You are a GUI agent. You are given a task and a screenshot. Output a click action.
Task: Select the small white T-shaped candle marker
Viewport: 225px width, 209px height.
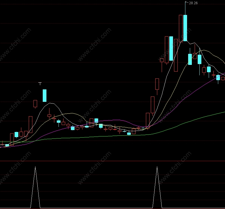[x=40, y=83]
